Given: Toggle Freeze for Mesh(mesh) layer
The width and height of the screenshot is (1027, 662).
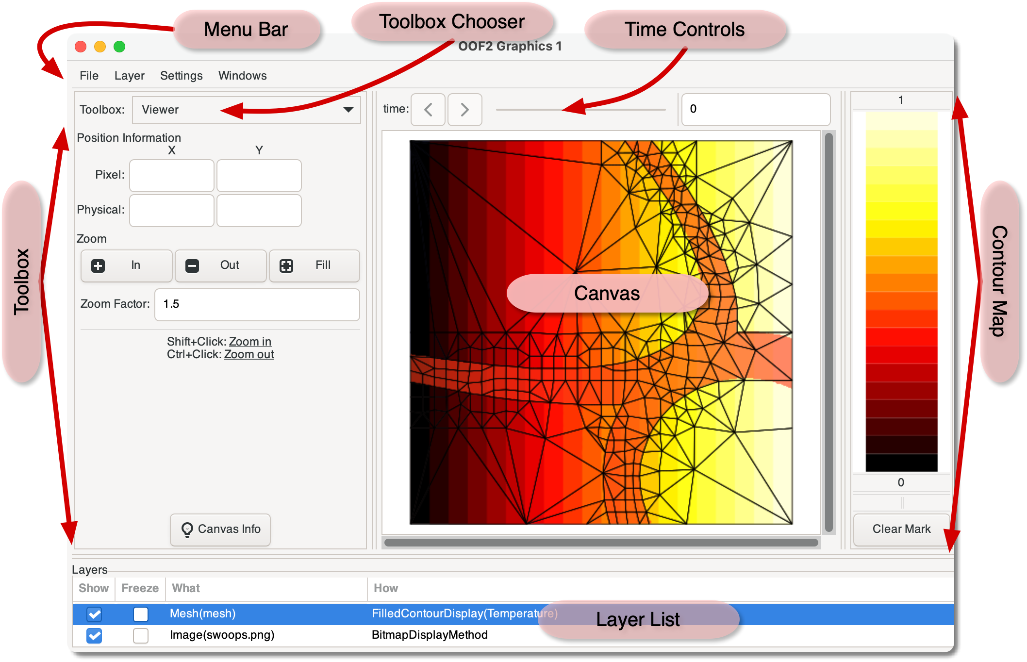Looking at the screenshot, I should tap(141, 614).
